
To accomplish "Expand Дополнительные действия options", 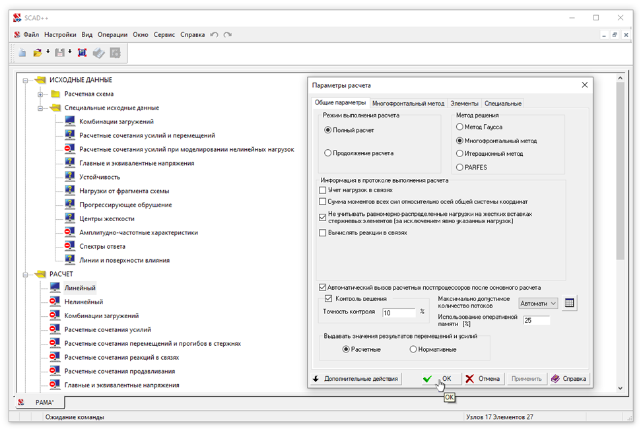I will point(356,378).
